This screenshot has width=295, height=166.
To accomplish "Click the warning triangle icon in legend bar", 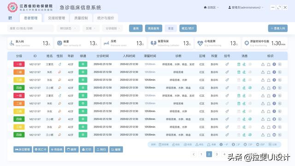I will 197,144.
